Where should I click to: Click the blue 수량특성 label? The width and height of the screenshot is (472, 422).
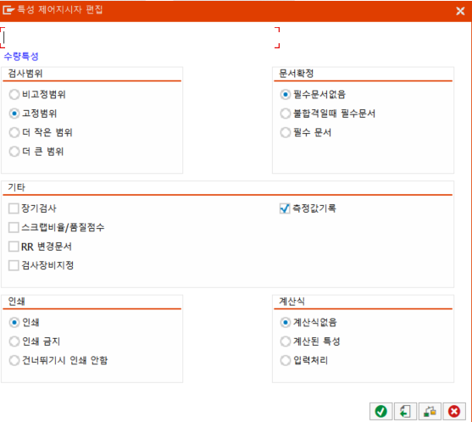tap(21, 56)
